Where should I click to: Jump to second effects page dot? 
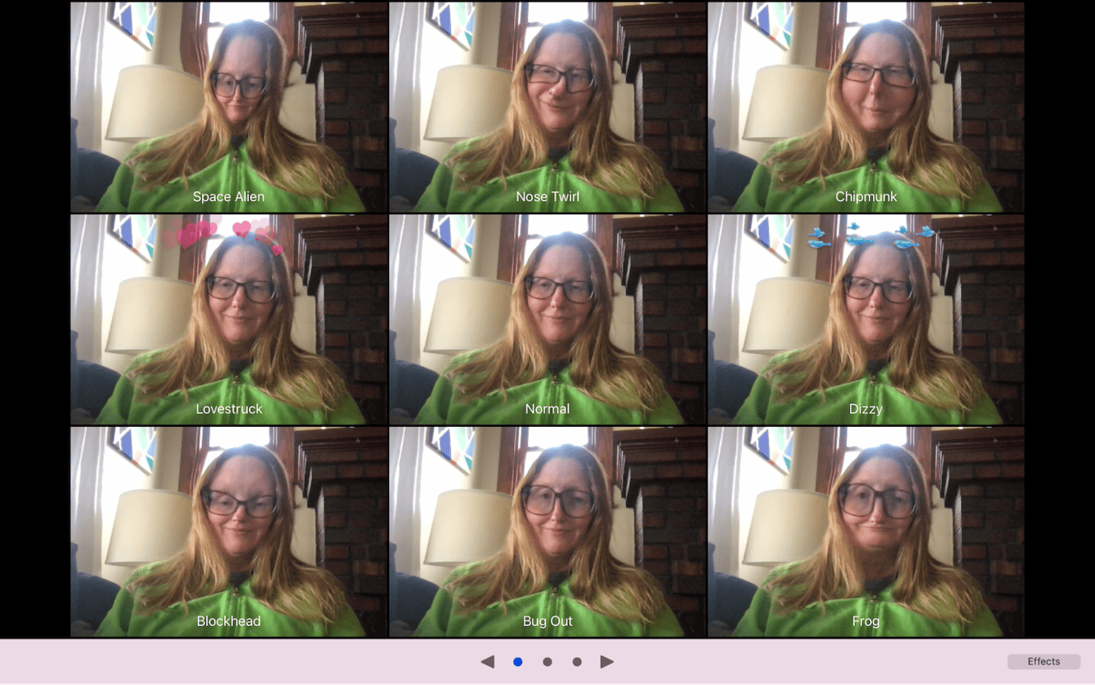(547, 661)
